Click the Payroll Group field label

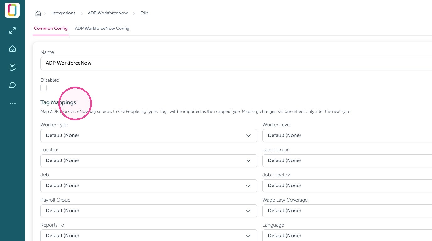point(56,200)
